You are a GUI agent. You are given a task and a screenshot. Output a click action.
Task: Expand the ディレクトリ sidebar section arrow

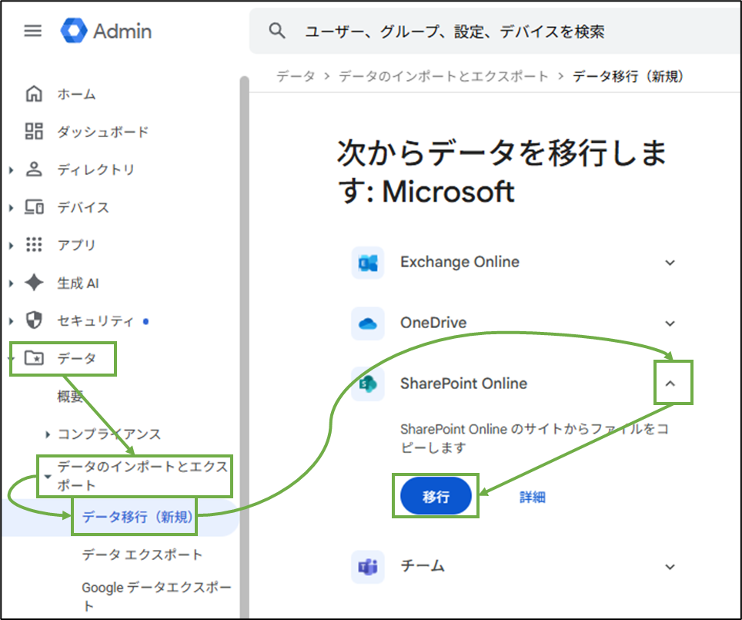(x=12, y=169)
